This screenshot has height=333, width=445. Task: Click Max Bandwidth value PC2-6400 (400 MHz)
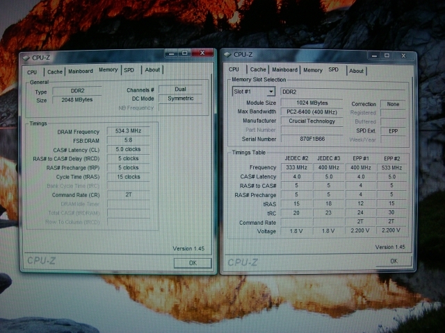tap(311, 112)
